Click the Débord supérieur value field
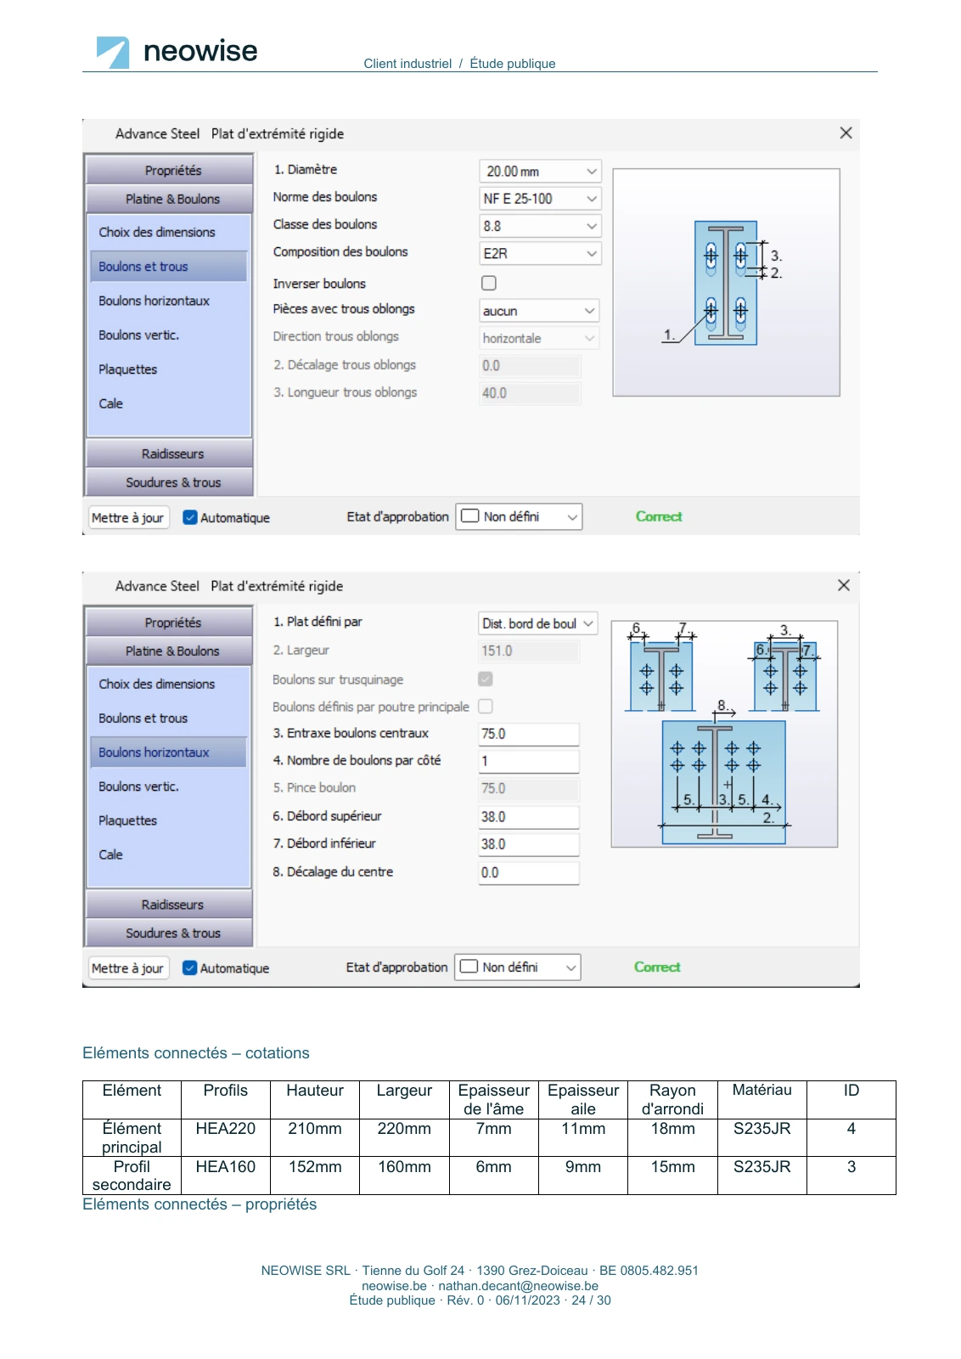Viewport: 961px width, 1359px height. click(x=529, y=817)
